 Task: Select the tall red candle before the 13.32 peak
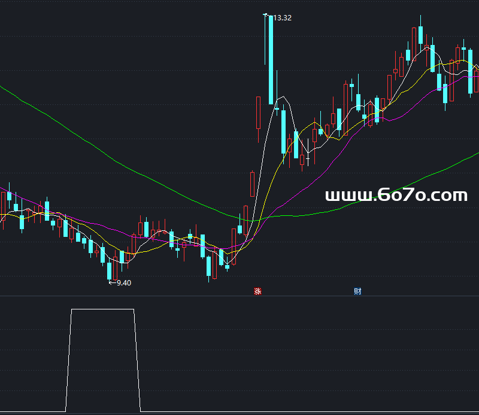259,112
